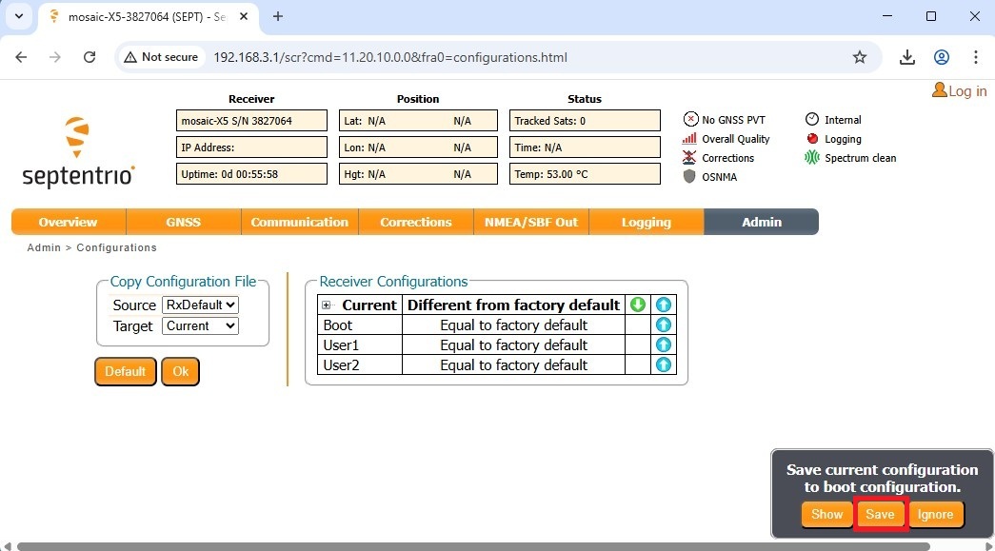This screenshot has height=551, width=995.
Task: Open the Source dropdown showing RxDefault
Action: point(200,305)
